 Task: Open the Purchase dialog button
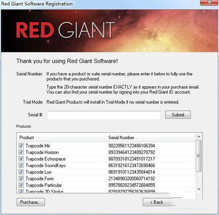tap(31, 202)
